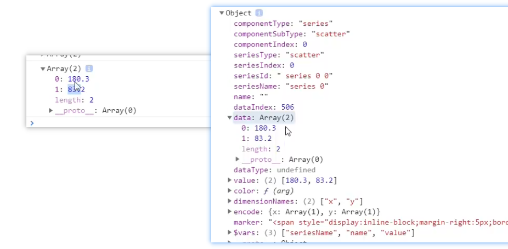Collapse the data: Array(2) property
508x249 pixels.
tap(230, 118)
